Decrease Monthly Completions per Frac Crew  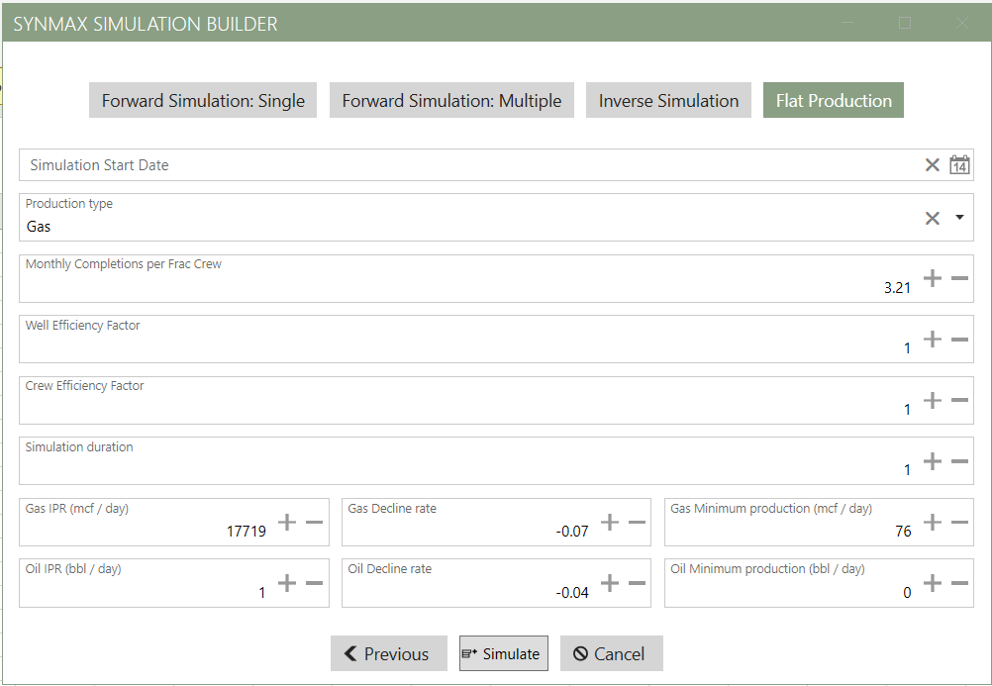pyautogui.click(x=959, y=278)
